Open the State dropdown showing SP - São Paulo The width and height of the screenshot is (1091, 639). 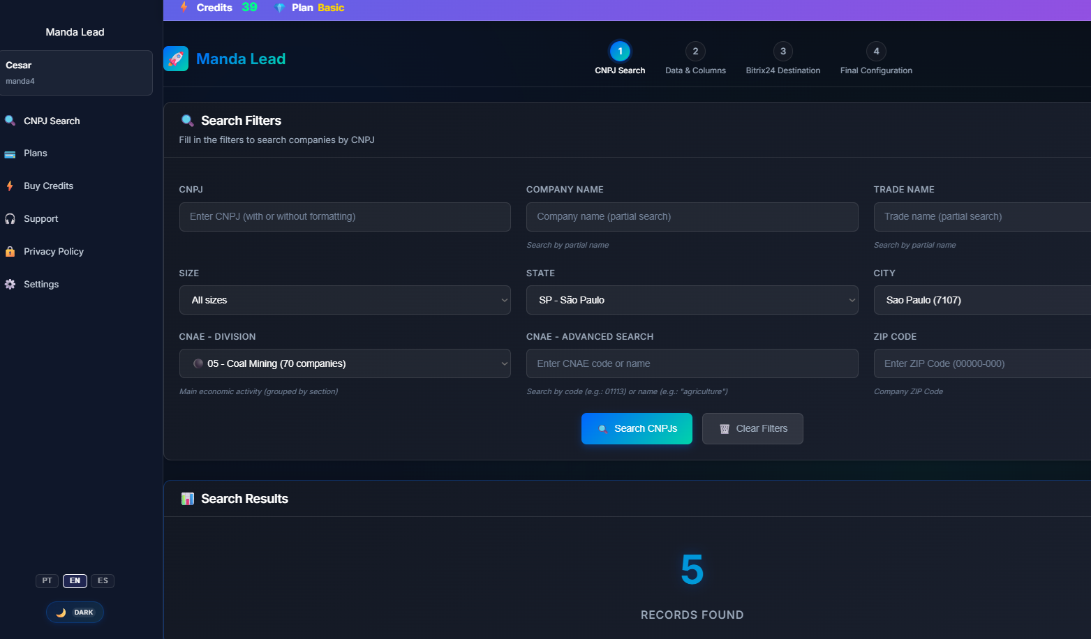(x=692, y=300)
